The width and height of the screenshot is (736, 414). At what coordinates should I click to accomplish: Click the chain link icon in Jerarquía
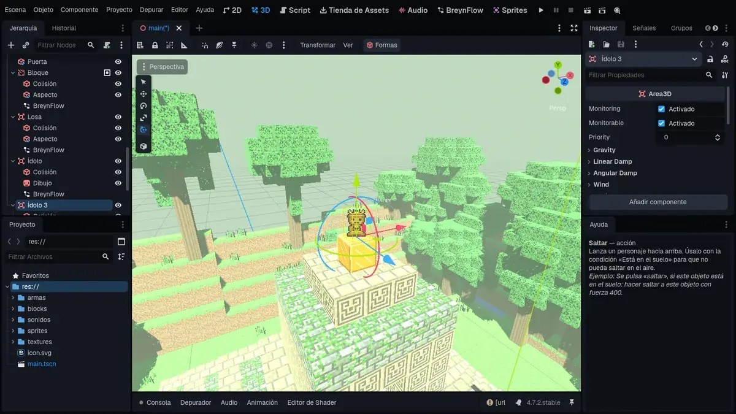pos(26,45)
